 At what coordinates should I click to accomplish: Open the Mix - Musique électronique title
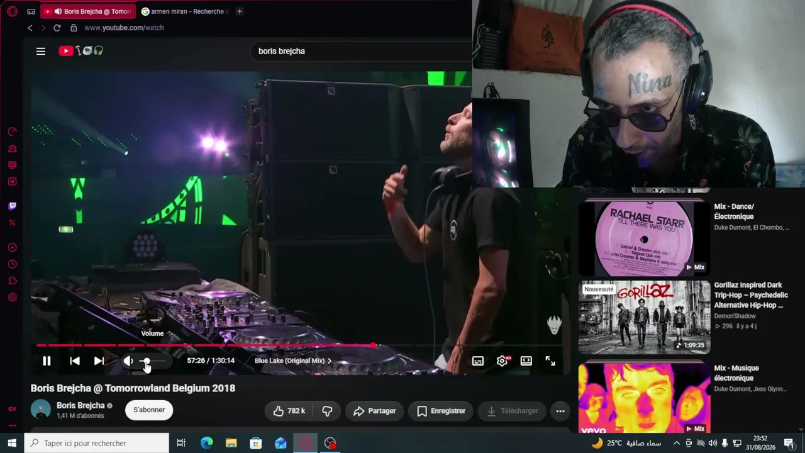click(x=736, y=373)
